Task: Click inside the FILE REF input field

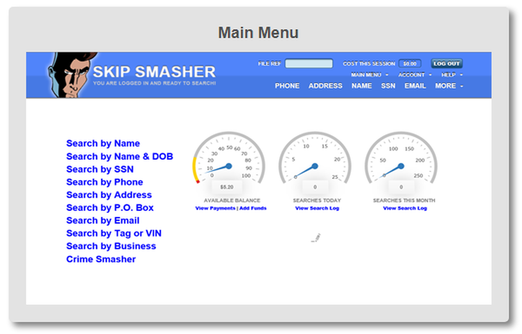Action: coord(309,63)
